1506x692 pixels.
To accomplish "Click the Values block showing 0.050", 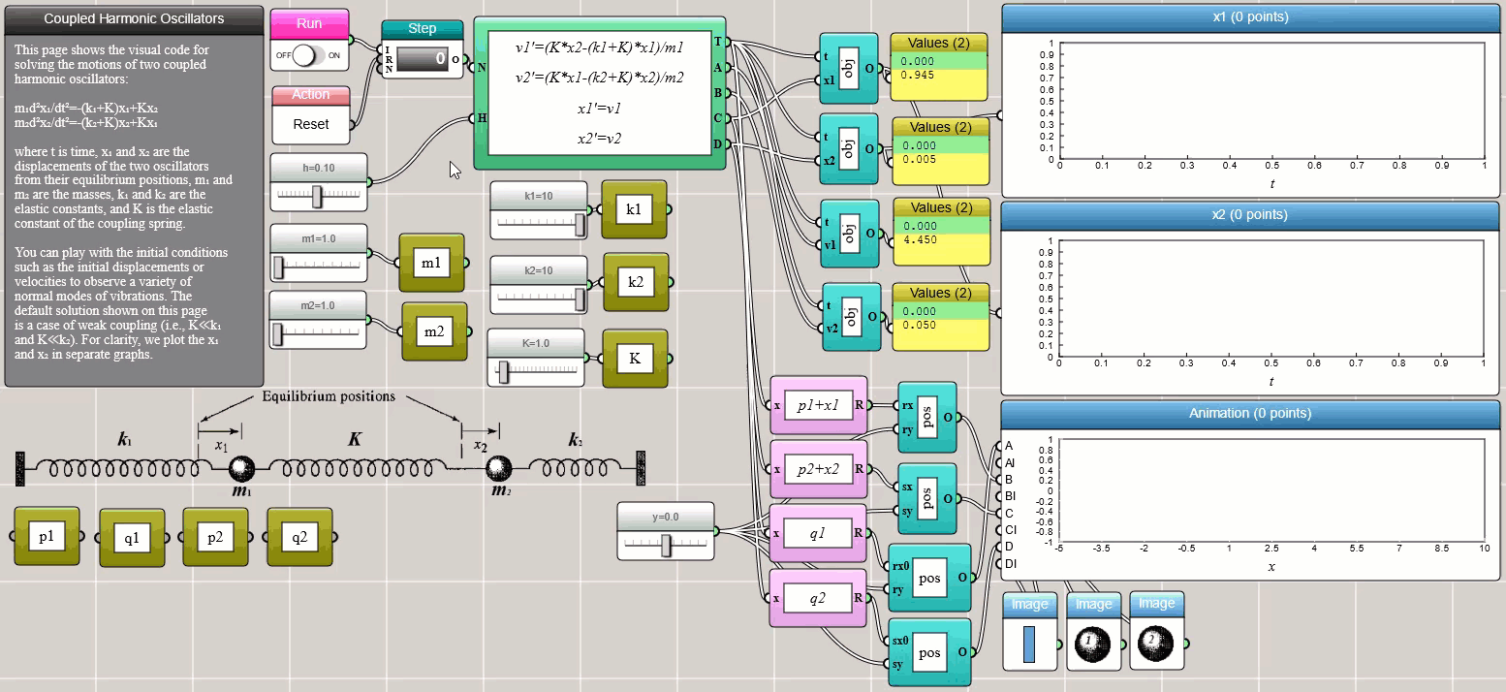I will coord(941,317).
